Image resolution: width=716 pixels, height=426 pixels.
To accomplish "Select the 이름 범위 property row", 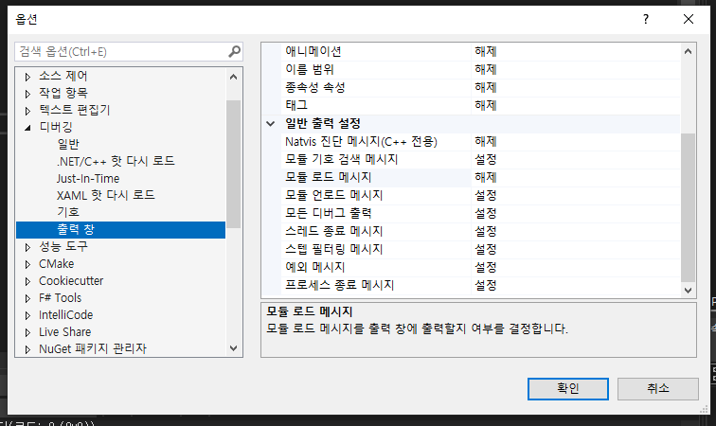I will pyautogui.click(x=310, y=69).
